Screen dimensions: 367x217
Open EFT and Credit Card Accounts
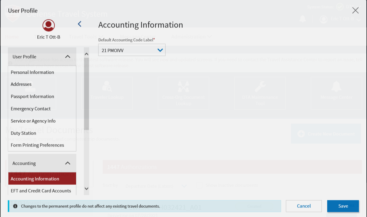coord(41,191)
